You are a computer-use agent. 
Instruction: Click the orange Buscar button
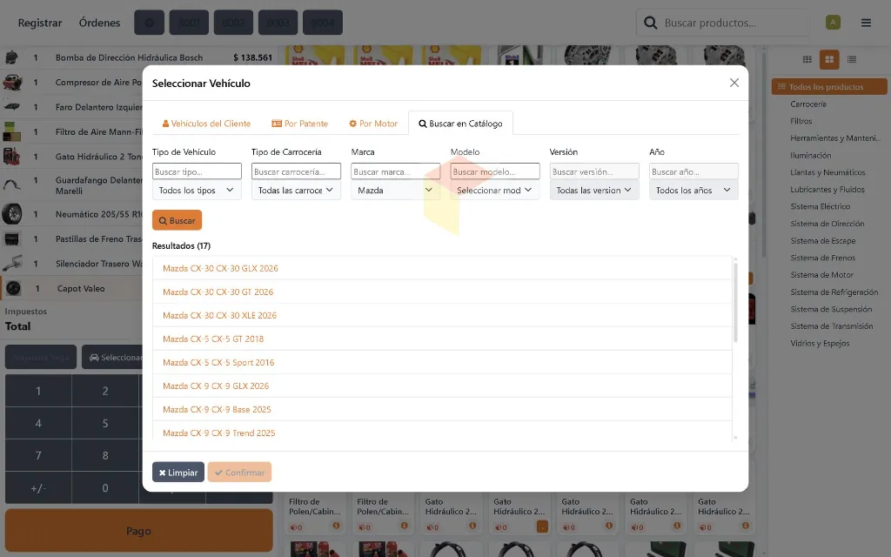(177, 220)
